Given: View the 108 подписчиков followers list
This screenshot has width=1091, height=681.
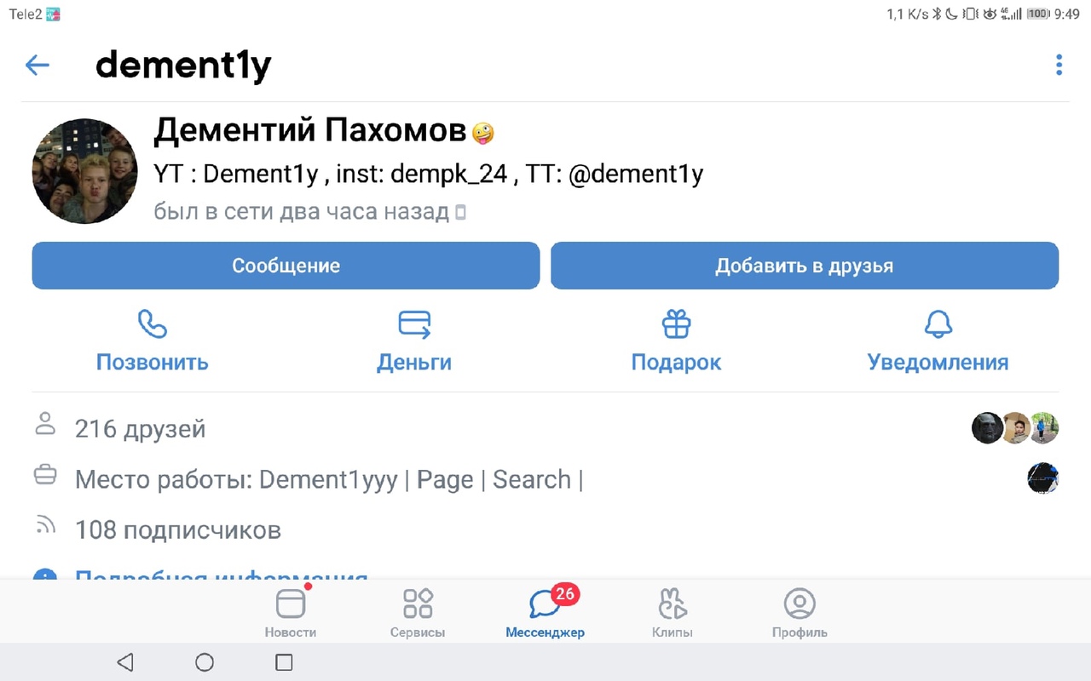Looking at the screenshot, I should (x=178, y=530).
